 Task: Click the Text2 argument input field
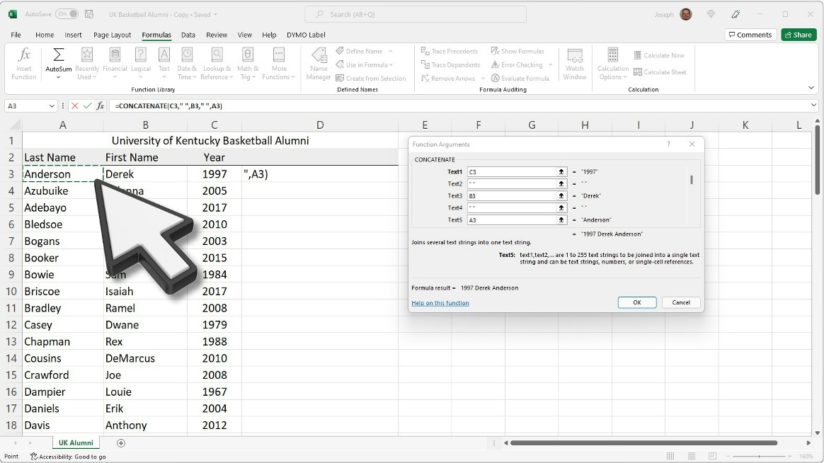coord(511,184)
